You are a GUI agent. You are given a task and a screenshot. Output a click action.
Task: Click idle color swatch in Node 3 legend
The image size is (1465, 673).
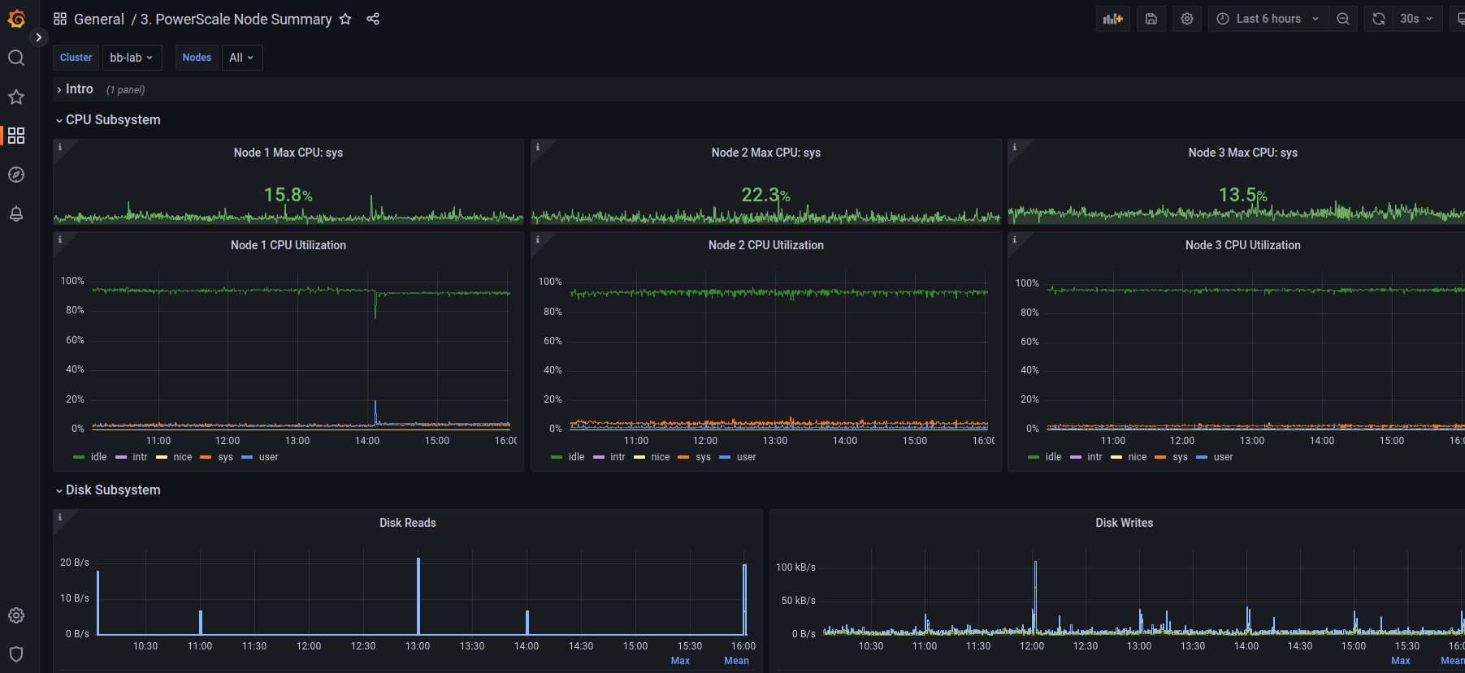pyautogui.click(x=1034, y=458)
